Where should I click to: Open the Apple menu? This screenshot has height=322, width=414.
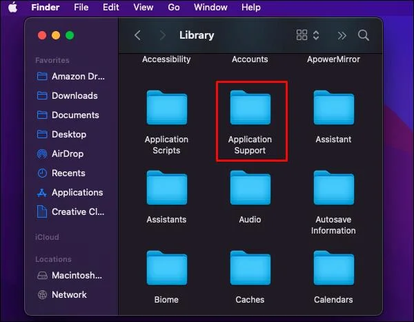(x=12, y=7)
